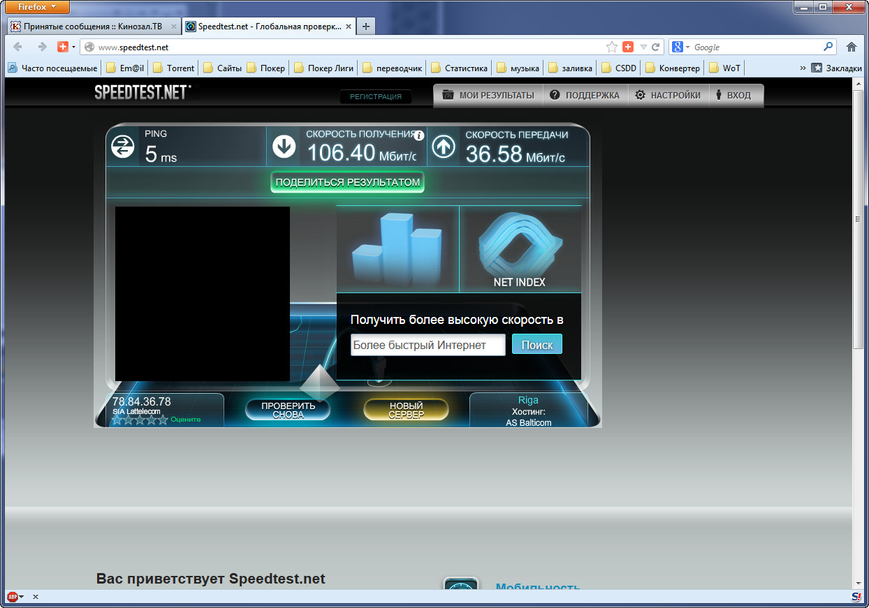Show more bookmarks chevron
869x608 pixels.
[803, 68]
